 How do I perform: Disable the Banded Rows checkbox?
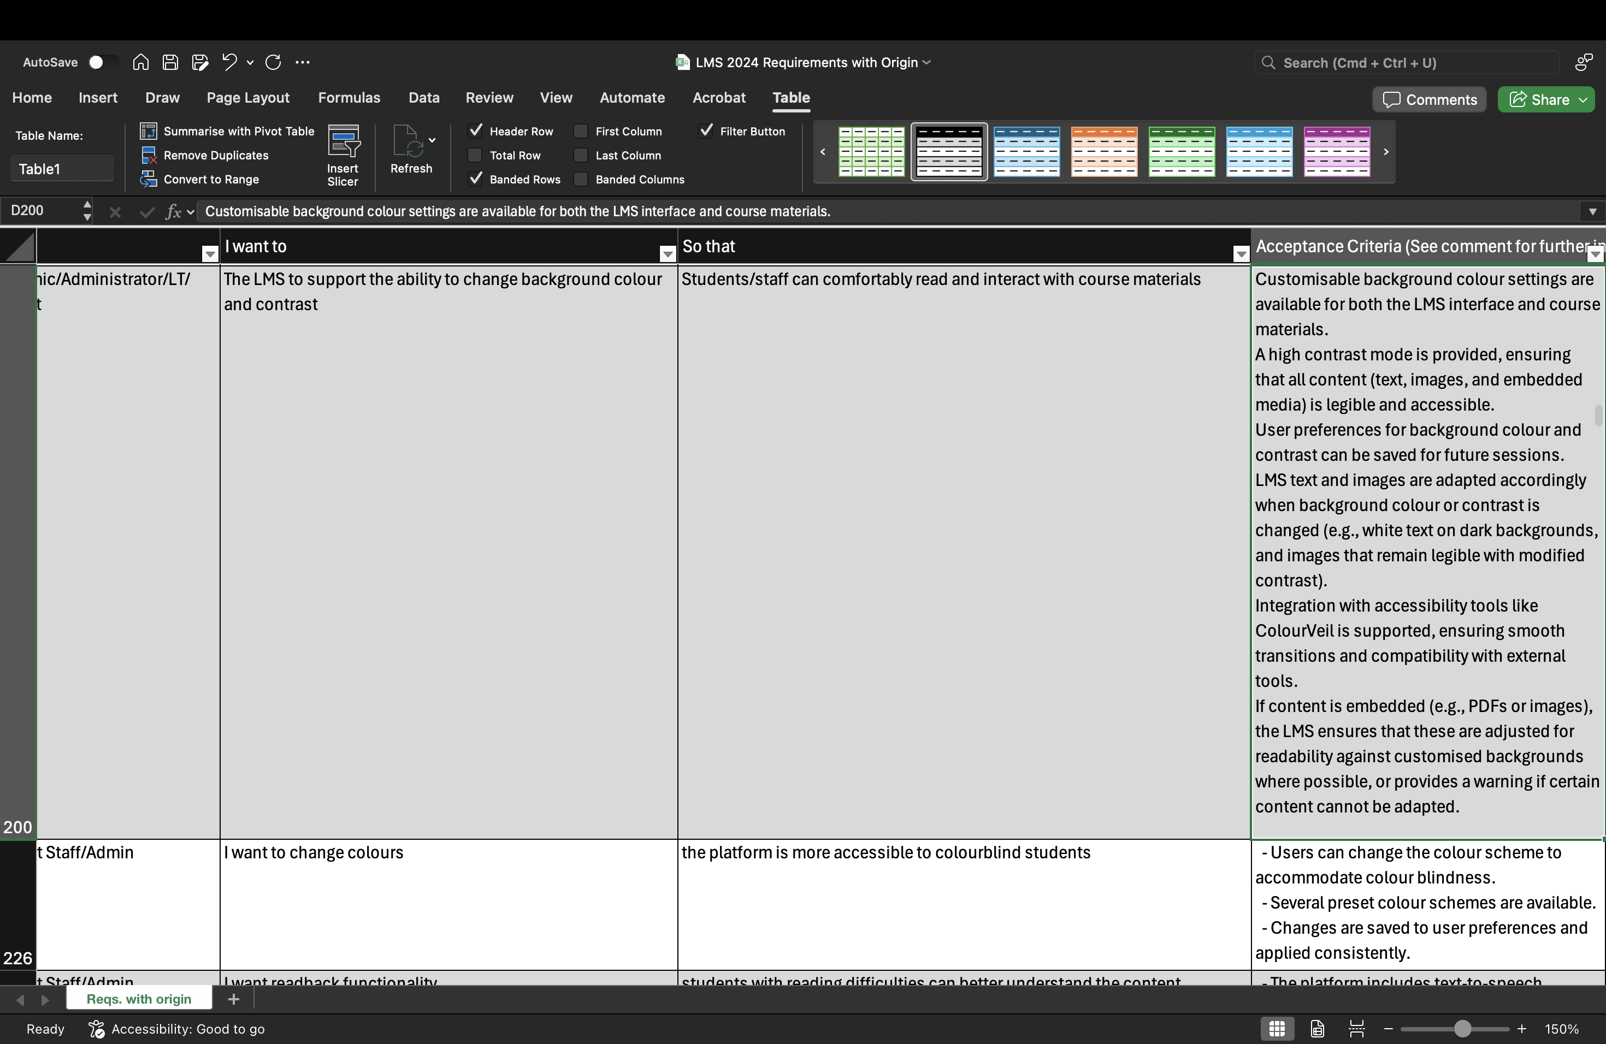coord(476,180)
